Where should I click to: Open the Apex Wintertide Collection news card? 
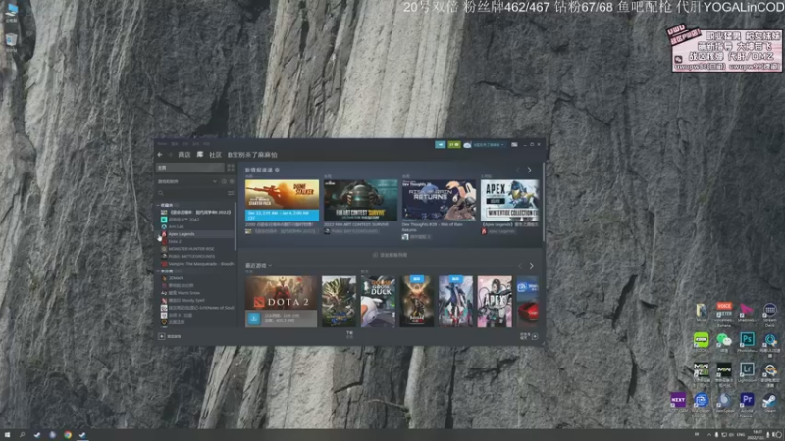pyautogui.click(x=510, y=201)
